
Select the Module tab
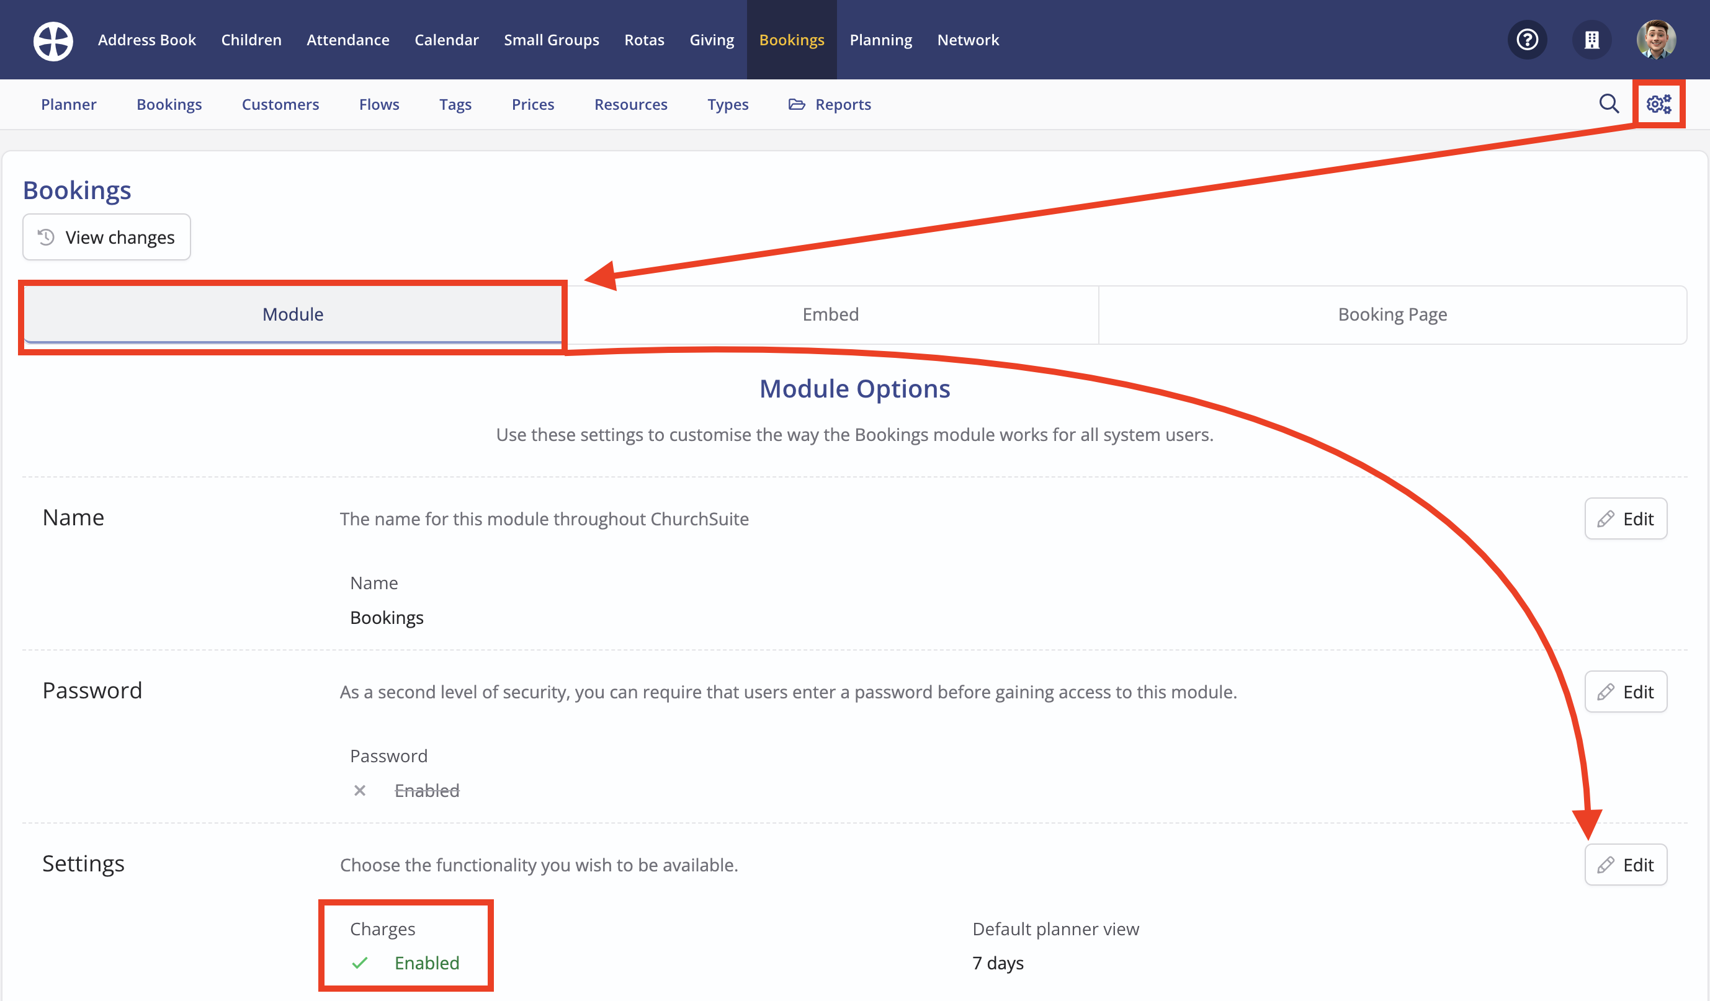click(x=293, y=314)
